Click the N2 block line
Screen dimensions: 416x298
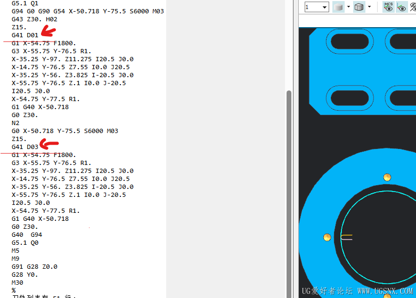point(15,123)
